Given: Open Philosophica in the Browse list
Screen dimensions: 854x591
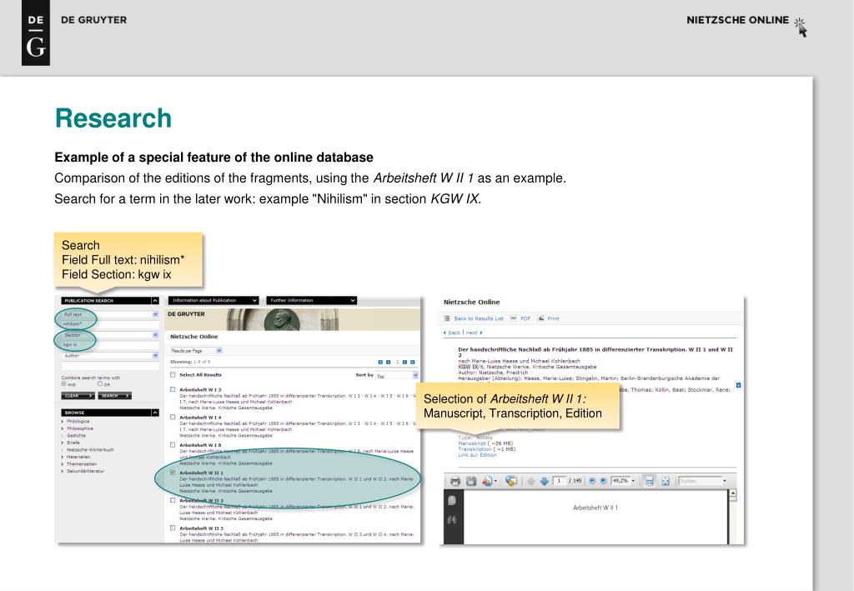Looking at the screenshot, I should tap(79, 428).
